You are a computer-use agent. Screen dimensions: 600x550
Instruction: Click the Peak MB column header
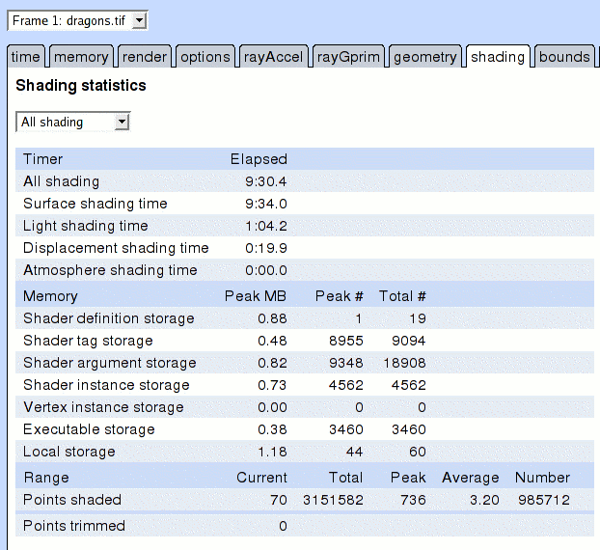[256, 296]
